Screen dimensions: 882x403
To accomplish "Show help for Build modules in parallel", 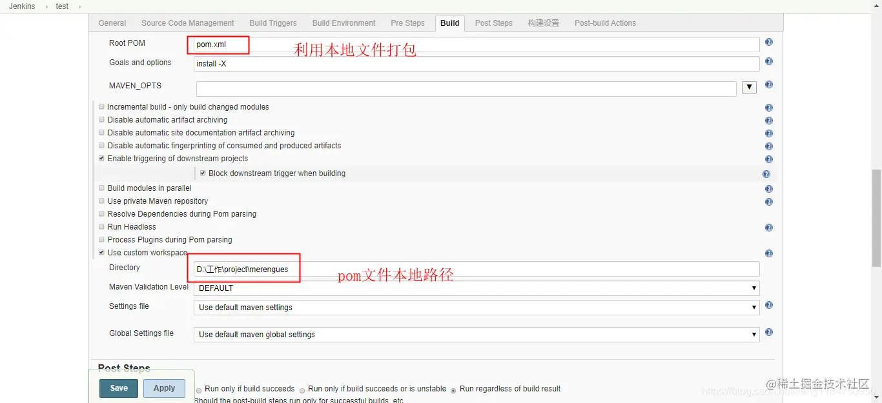I will coord(769,189).
